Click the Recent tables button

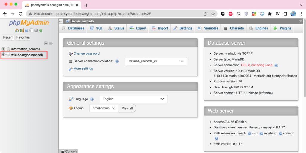pos(8,37)
